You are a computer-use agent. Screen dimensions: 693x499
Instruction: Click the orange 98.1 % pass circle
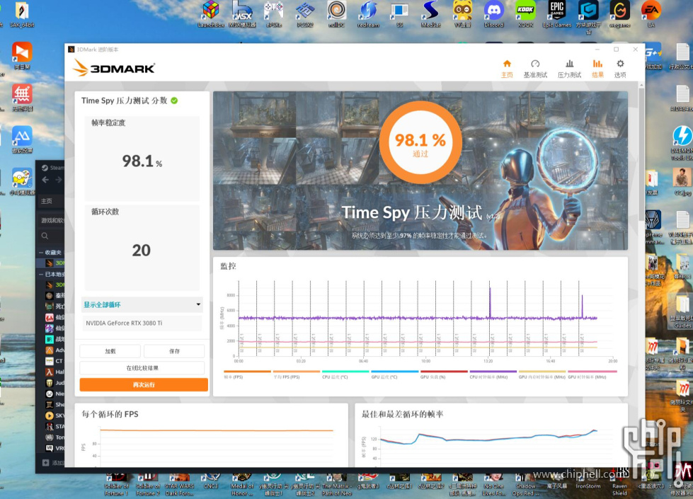tap(420, 142)
